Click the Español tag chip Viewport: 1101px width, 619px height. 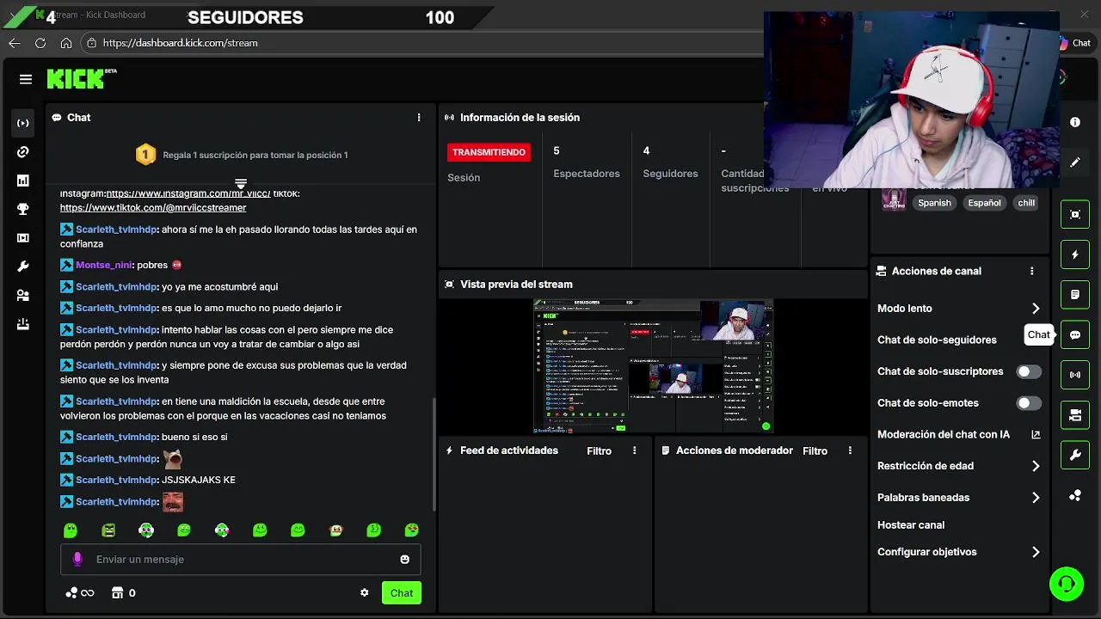pos(984,203)
